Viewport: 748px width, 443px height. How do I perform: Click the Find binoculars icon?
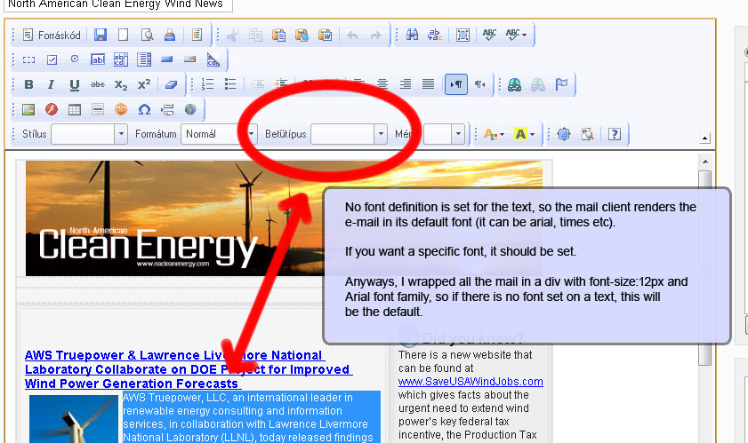pyautogui.click(x=412, y=36)
